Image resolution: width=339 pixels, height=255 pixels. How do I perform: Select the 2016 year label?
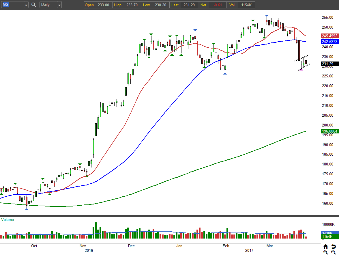pyautogui.click(x=89, y=250)
